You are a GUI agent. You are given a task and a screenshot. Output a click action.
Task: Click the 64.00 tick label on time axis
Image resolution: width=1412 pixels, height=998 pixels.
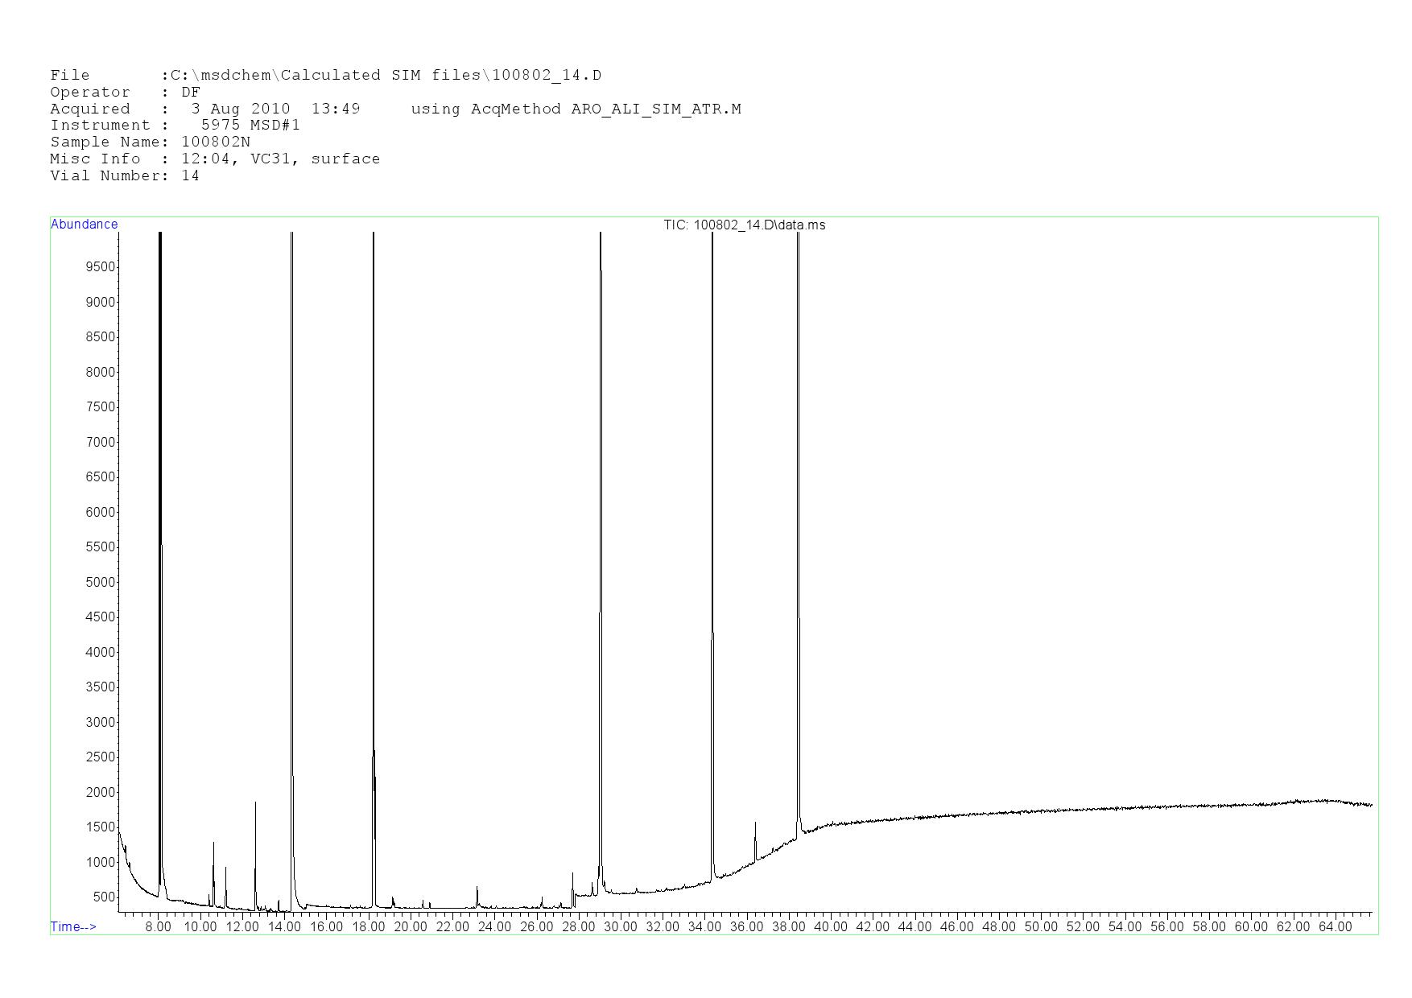point(1335,927)
